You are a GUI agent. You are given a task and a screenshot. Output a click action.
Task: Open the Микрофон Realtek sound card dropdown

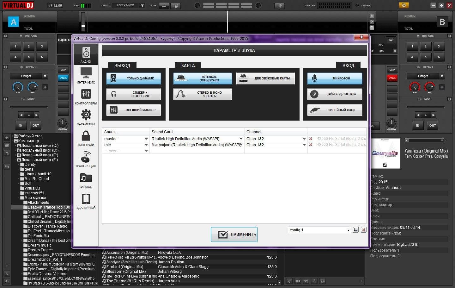point(241,145)
